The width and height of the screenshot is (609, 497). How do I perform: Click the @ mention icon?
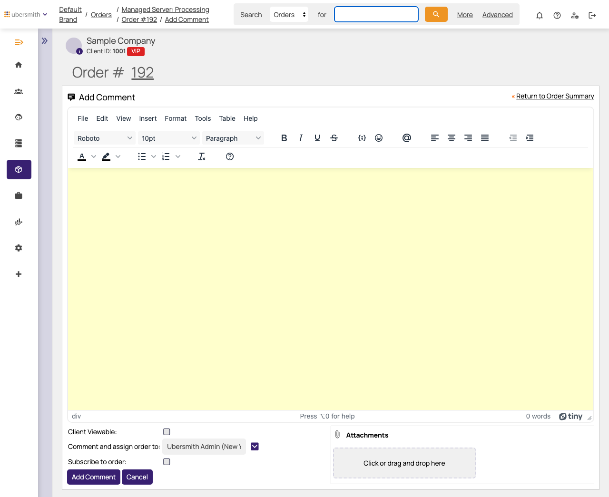point(407,138)
